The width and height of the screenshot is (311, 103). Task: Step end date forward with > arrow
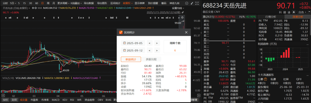tap(157, 50)
